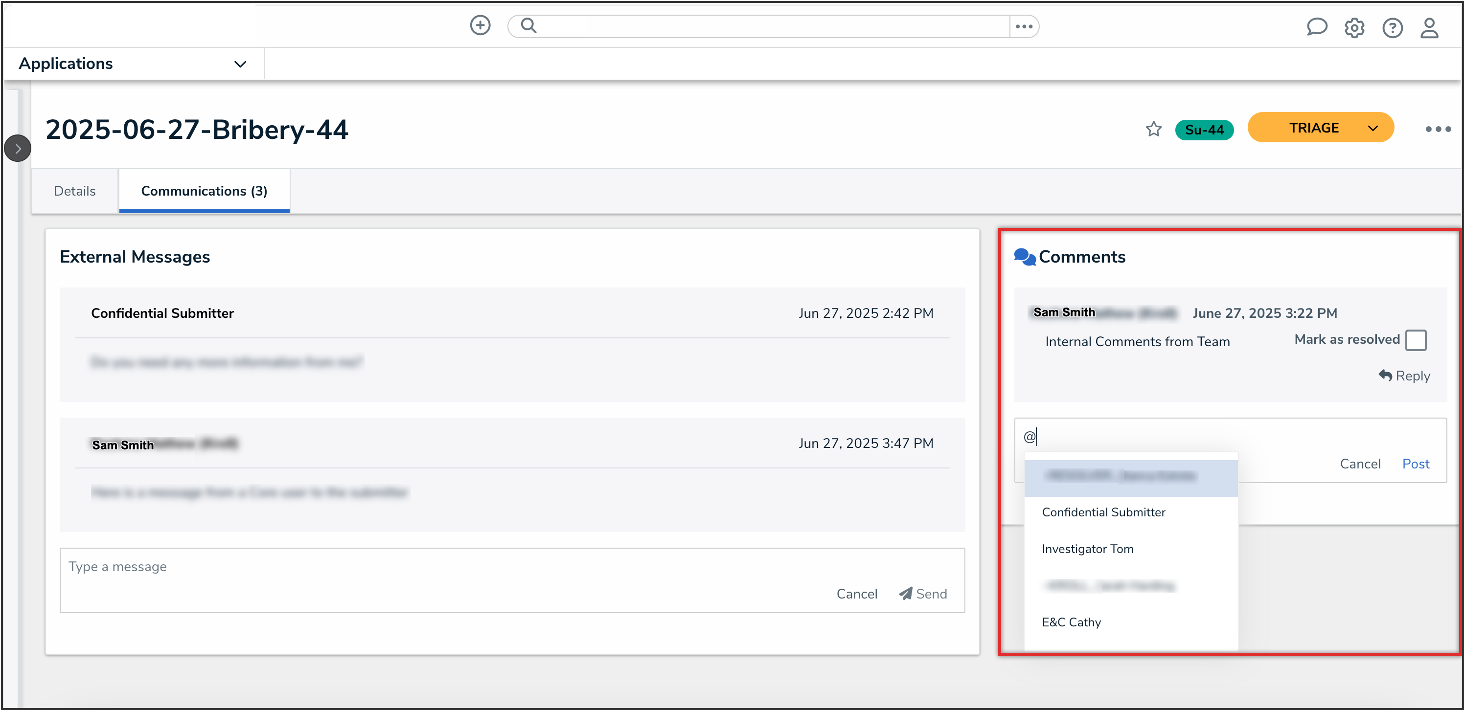Check the Mark as resolved checkbox
This screenshot has height=710, width=1464.
coord(1415,340)
